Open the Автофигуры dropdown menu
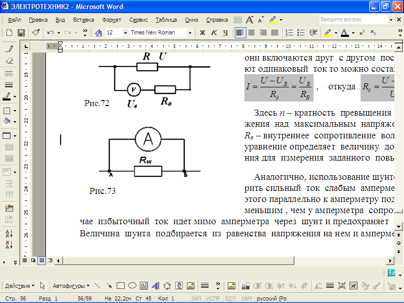This screenshot has height=303, width=404. [x=71, y=286]
